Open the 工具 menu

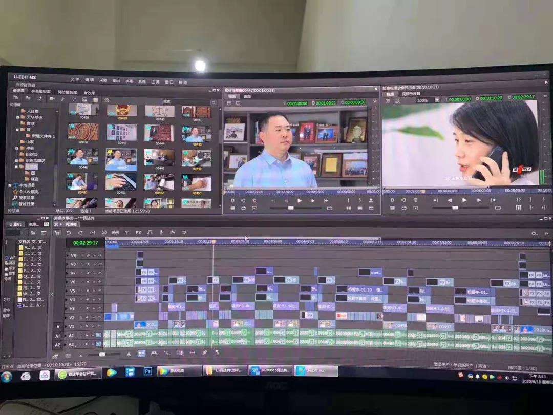click(155, 81)
